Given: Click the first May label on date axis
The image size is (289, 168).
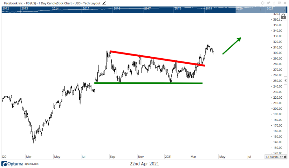Looking at the screenshot, I should 57,157.
